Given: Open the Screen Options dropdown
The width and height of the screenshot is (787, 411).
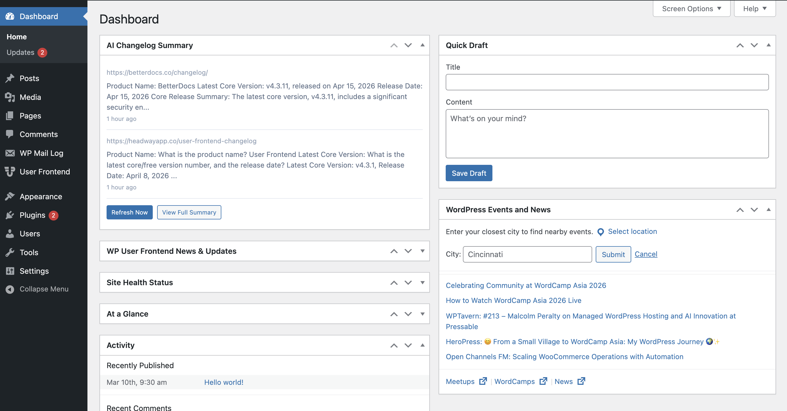Looking at the screenshot, I should click(691, 8).
